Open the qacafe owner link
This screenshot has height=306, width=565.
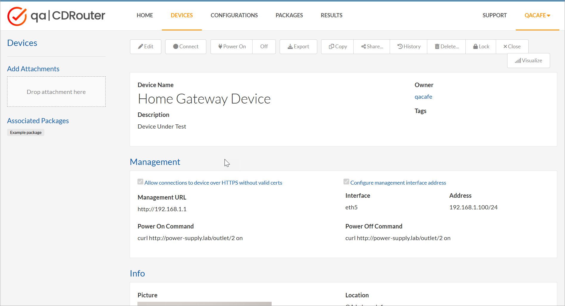(x=423, y=97)
